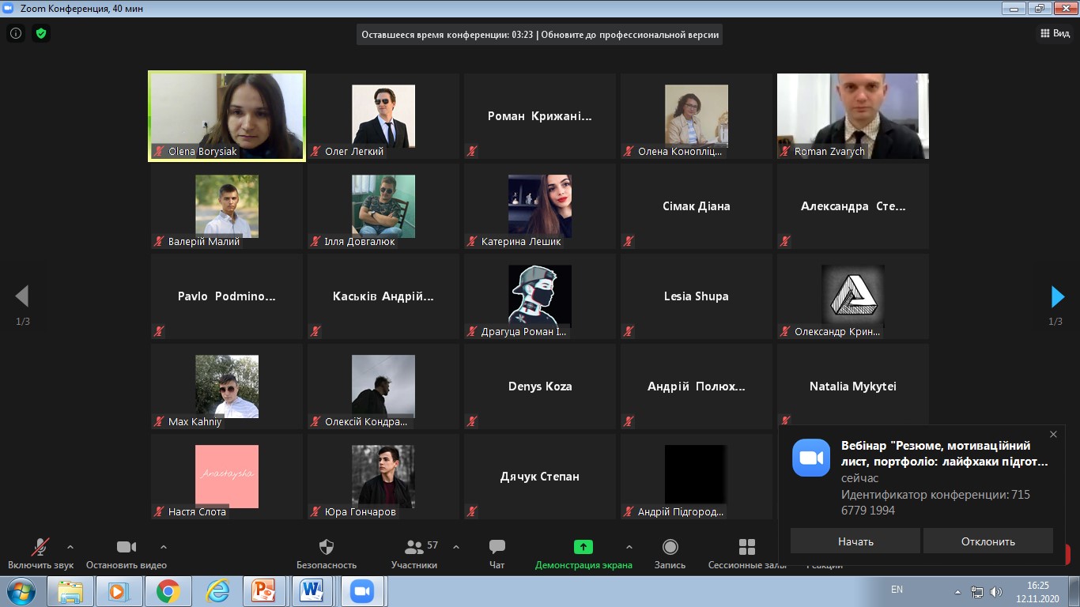Select Юра Гончаров participant tile
1080x607 pixels.
point(383,477)
